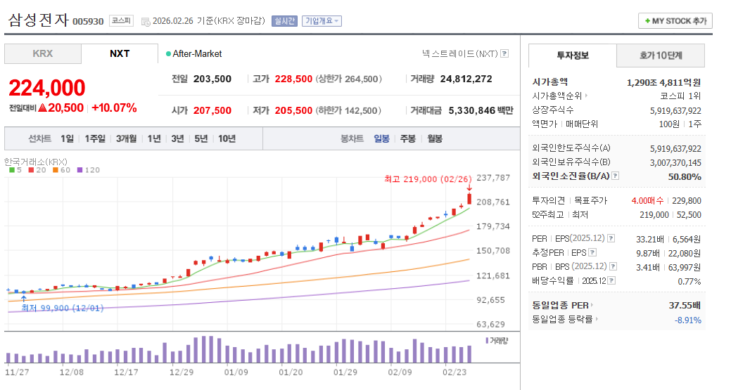Click the 37.55배 sector PER value
Viewport: 731px width, 390px height.
click(x=685, y=305)
